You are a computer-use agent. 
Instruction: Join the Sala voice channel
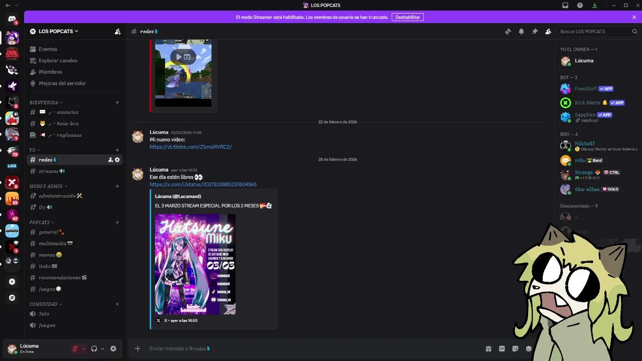click(75, 314)
